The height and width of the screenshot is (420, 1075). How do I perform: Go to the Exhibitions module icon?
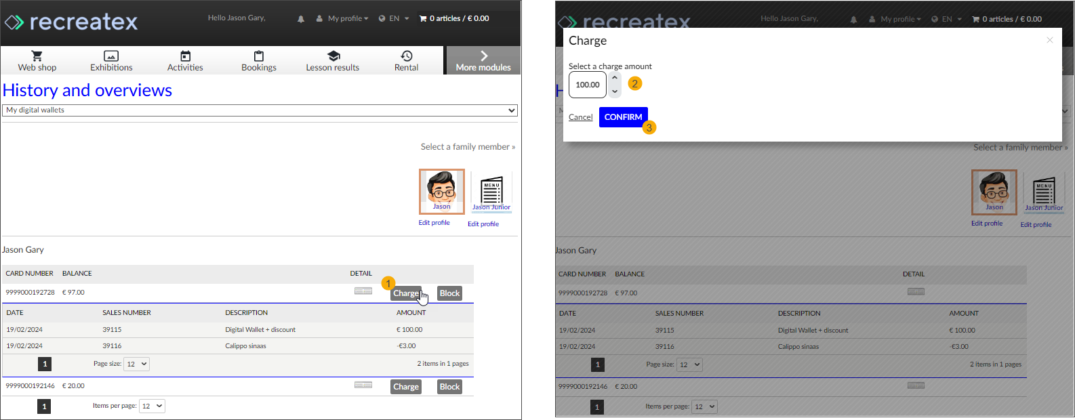coord(111,56)
